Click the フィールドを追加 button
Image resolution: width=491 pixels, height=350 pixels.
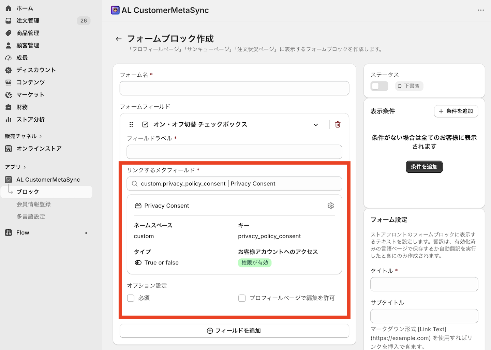(234, 331)
